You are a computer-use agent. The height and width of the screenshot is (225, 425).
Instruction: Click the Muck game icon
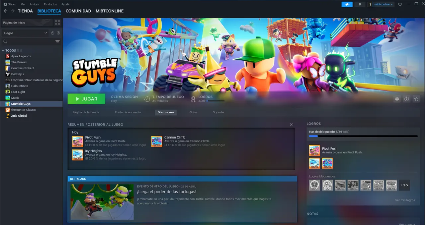tap(8, 98)
